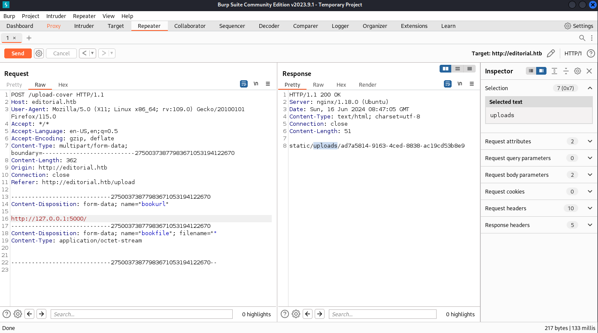
Task: Go forward to next request in history
Action: [x=103, y=53]
